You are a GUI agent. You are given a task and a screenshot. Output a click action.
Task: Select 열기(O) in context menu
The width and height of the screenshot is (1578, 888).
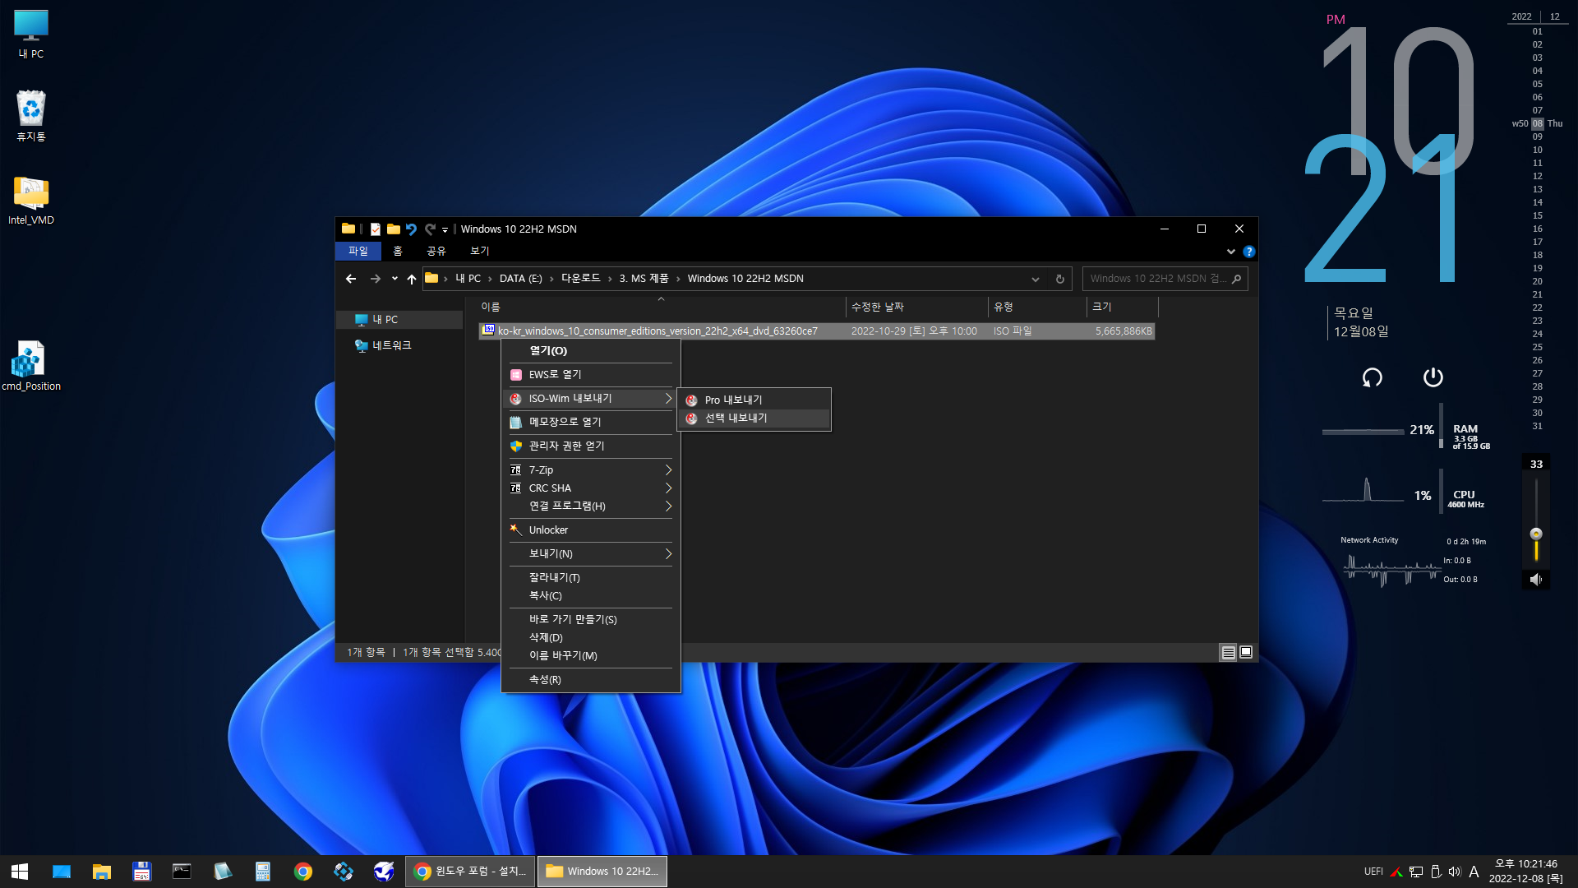click(590, 351)
